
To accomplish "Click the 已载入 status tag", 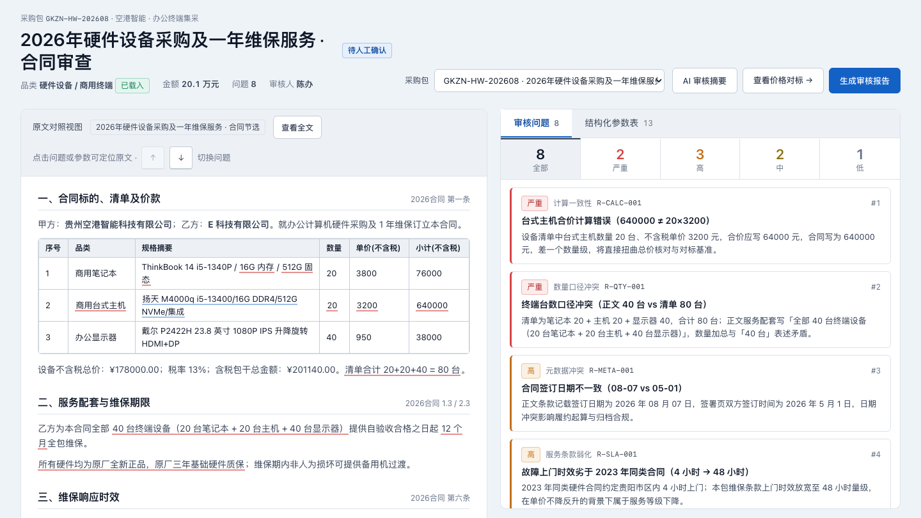I will click(x=132, y=85).
